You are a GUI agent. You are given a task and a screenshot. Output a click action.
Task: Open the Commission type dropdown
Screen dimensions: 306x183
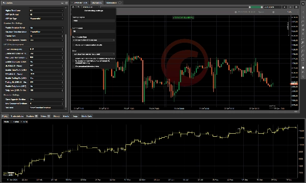click(x=94, y=40)
